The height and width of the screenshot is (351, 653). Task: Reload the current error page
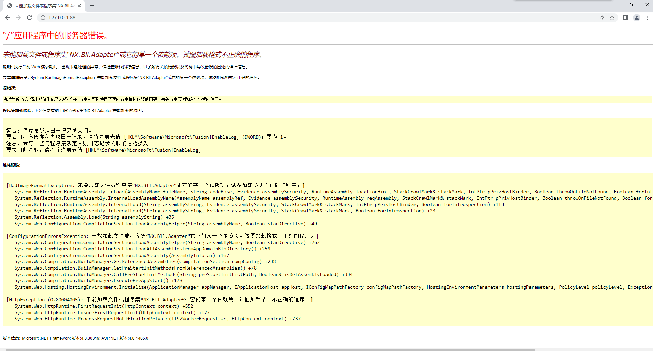point(29,18)
